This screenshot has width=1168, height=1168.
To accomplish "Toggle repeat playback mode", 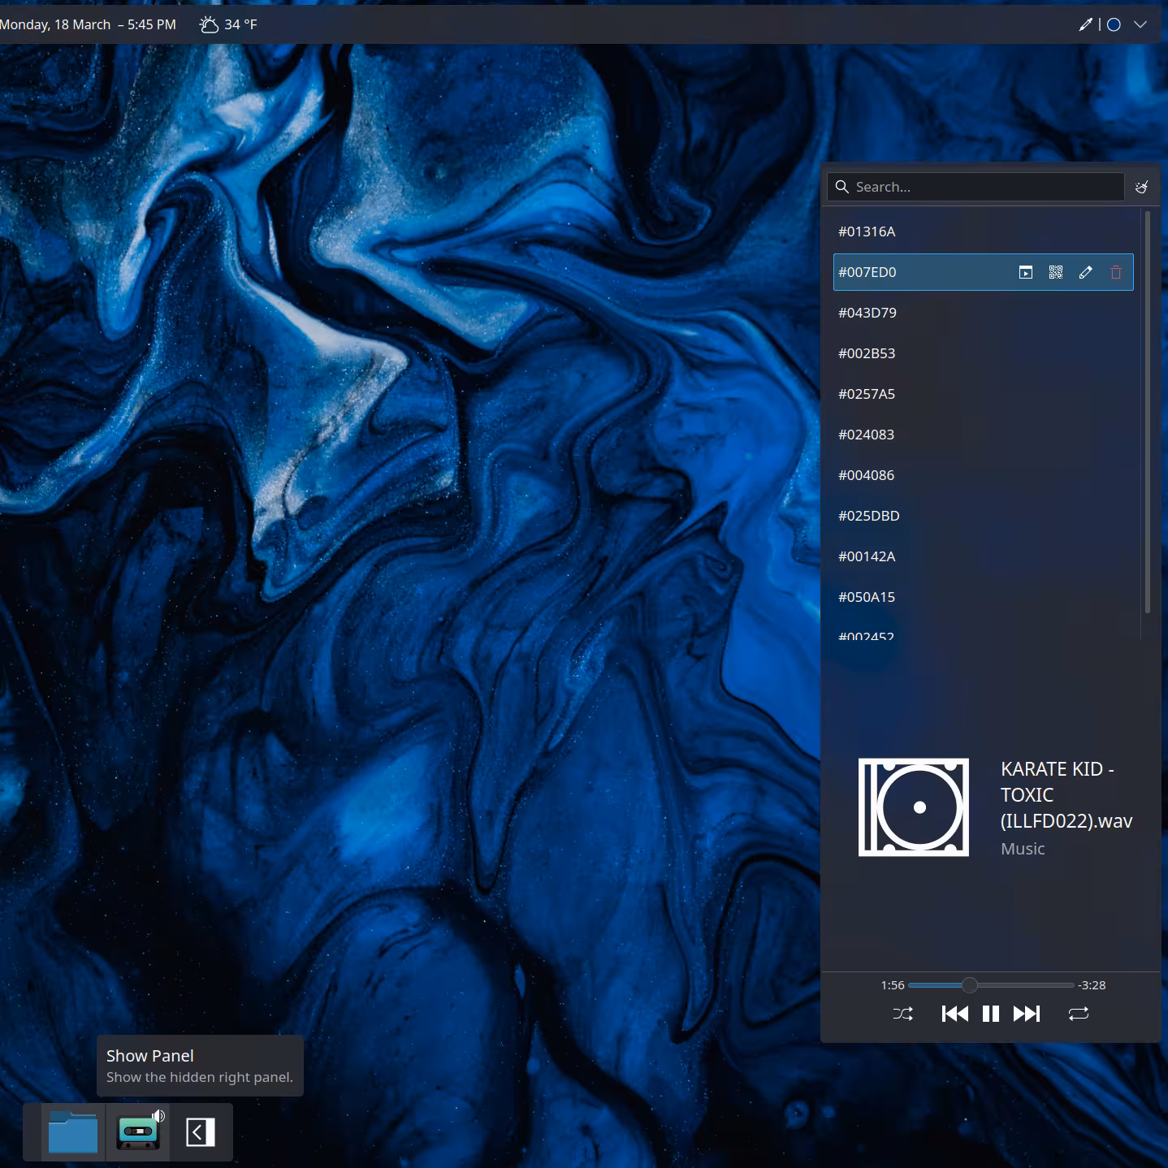I will point(1078,1014).
